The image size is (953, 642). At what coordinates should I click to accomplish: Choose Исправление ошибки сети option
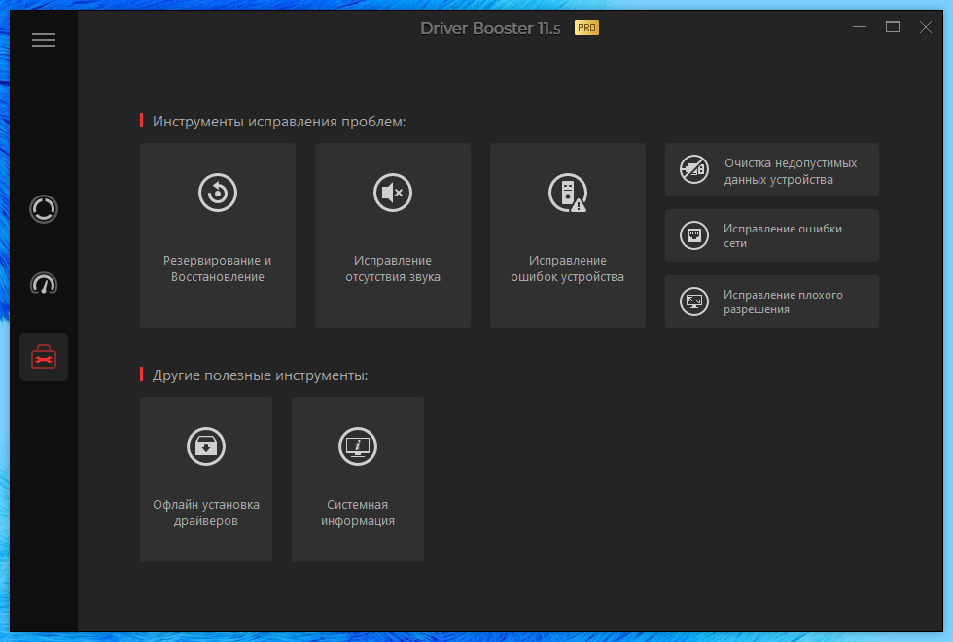point(772,235)
